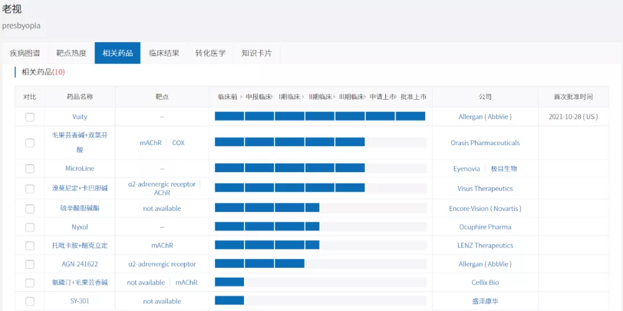The height and width of the screenshot is (311, 623).
Task: Open Allergan ( AbbVie ) in AGN-241622 row
Action: coord(485,264)
